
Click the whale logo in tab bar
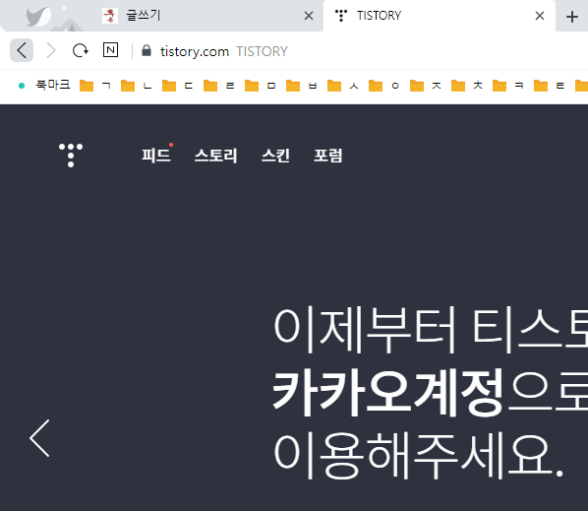pyautogui.click(x=38, y=16)
